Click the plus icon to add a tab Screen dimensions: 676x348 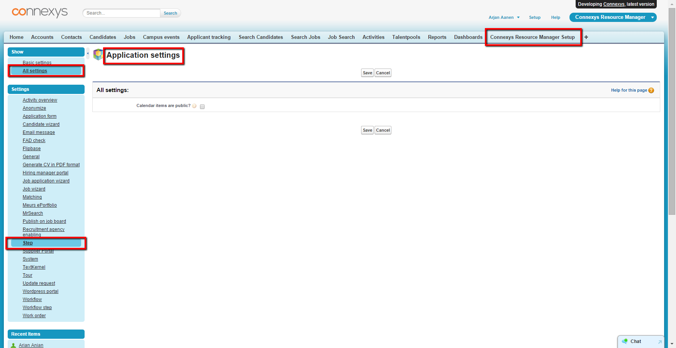pyautogui.click(x=586, y=37)
